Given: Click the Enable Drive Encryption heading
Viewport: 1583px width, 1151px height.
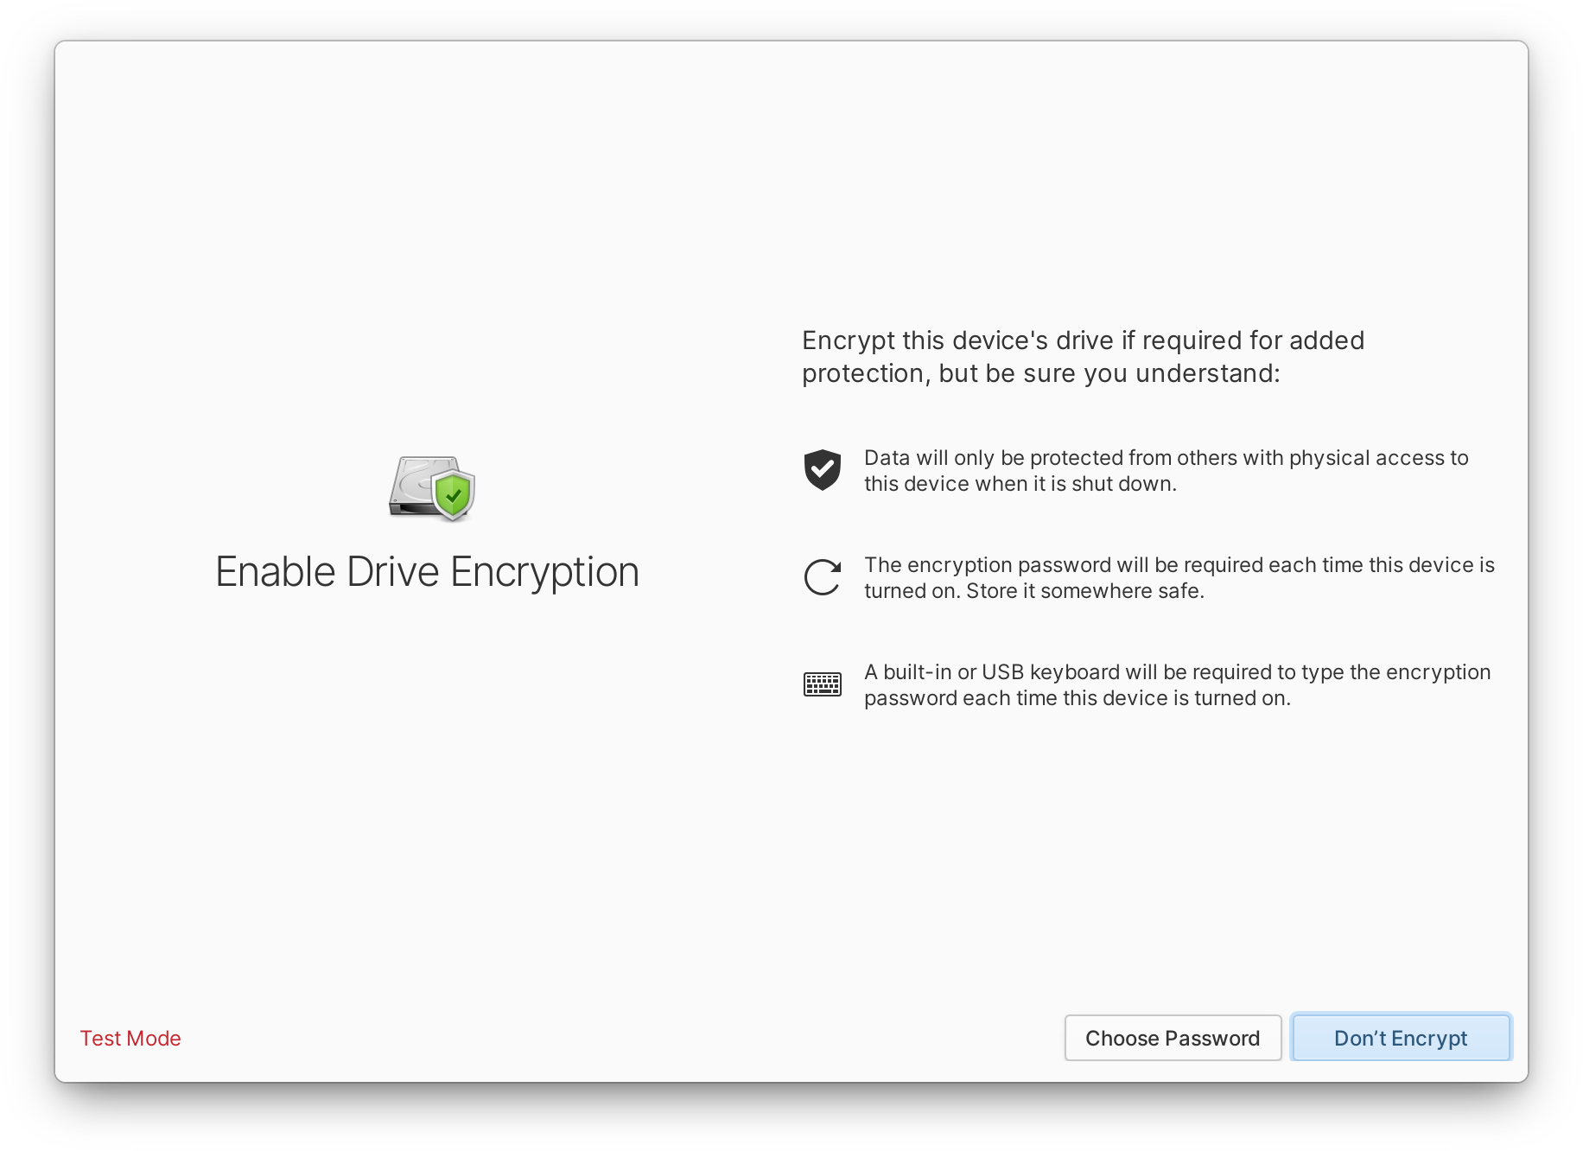Looking at the screenshot, I should [x=428, y=570].
